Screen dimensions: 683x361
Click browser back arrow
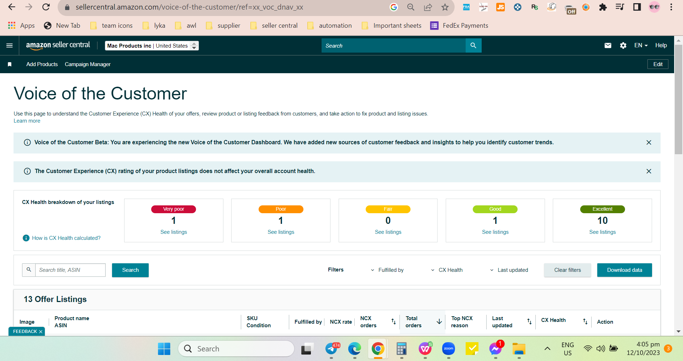(12, 7)
